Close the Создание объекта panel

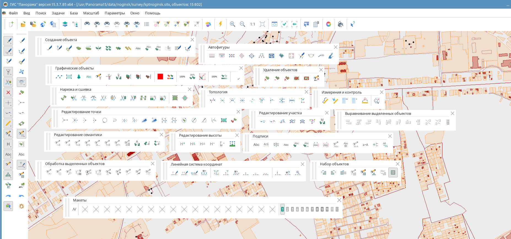(192, 40)
